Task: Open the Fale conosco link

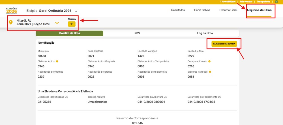Action: coord(246,2)
